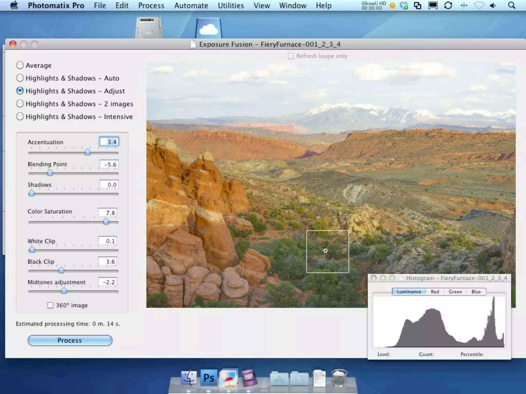Click the Color Saturation slider handle
This screenshot has width=526, height=394.
tap(106, 222)
